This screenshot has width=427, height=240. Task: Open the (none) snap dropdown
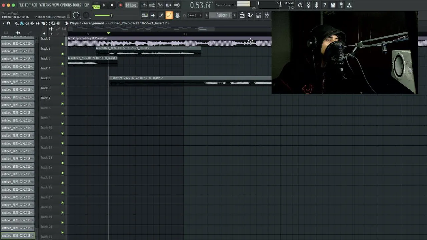[194, 15]
